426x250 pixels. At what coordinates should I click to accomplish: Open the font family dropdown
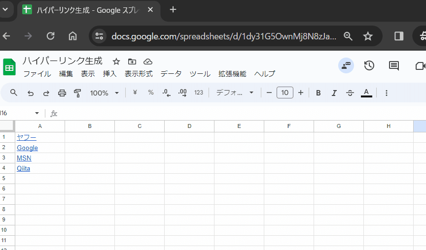point(235,93)
